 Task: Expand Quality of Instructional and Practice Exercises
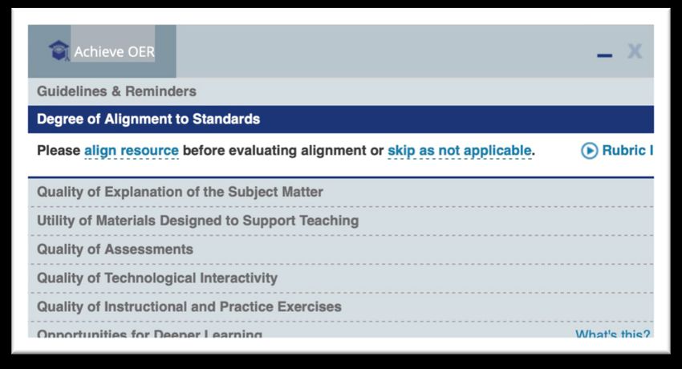click(x=341, y=307)
